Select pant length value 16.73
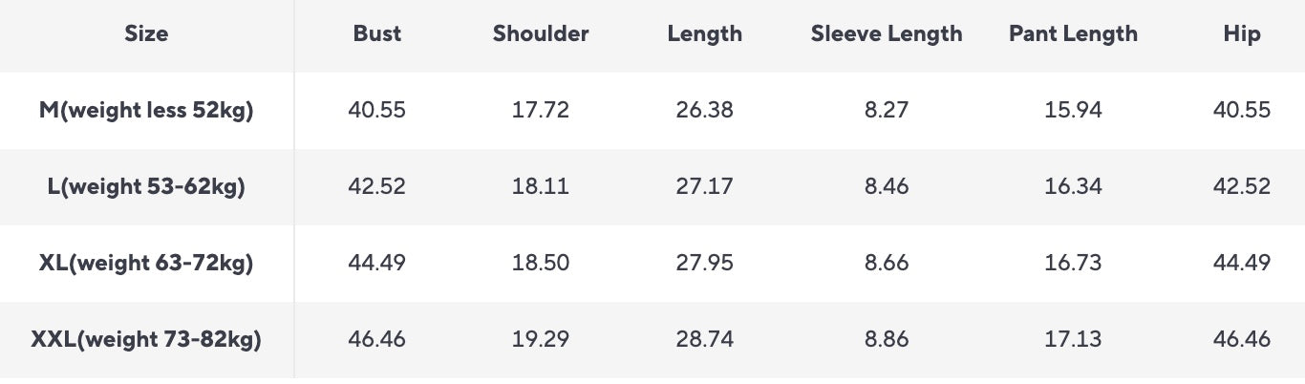This screenshot has height=384, width=1305. 1073,264
